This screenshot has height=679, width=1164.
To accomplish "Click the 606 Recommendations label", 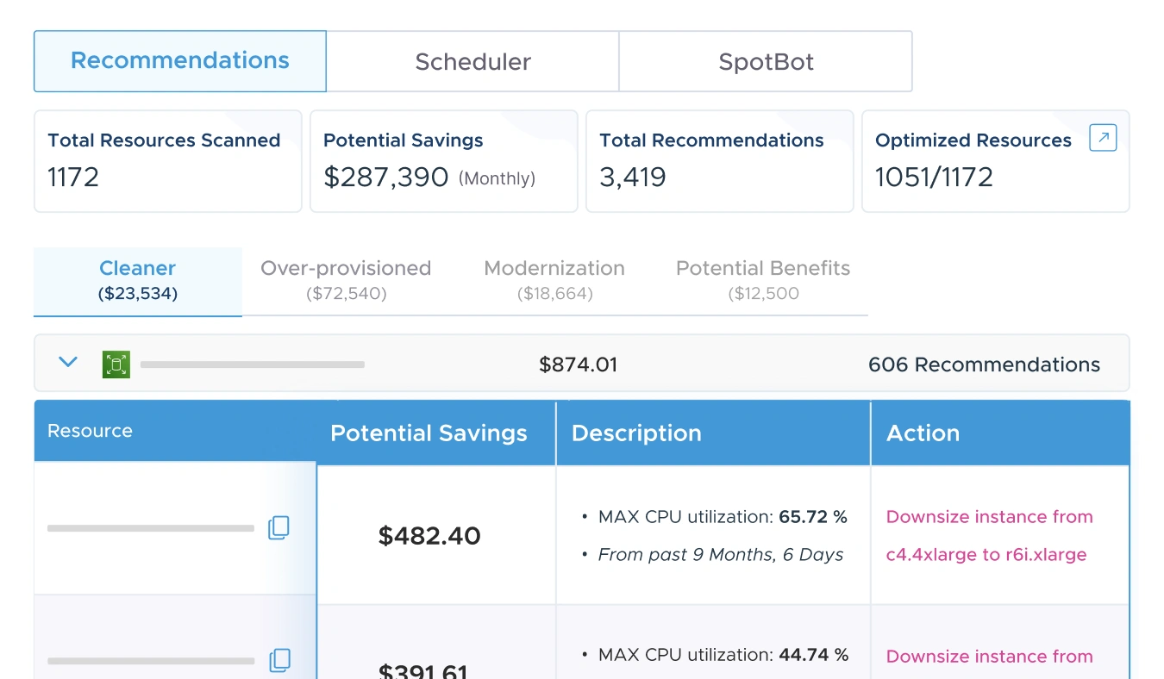I will click(984, 364).
